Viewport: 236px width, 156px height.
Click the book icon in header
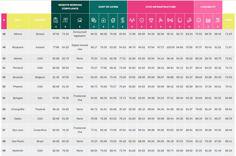(179, 20)
